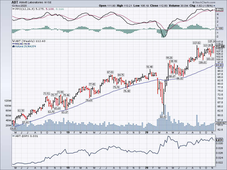Screen dimensions: 227x170
Task: Select the MA(40) 94.90 legend entry
Action: [21, 44]
